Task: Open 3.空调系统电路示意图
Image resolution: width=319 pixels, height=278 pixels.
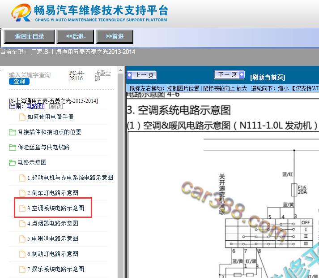Action: point(55,208)
